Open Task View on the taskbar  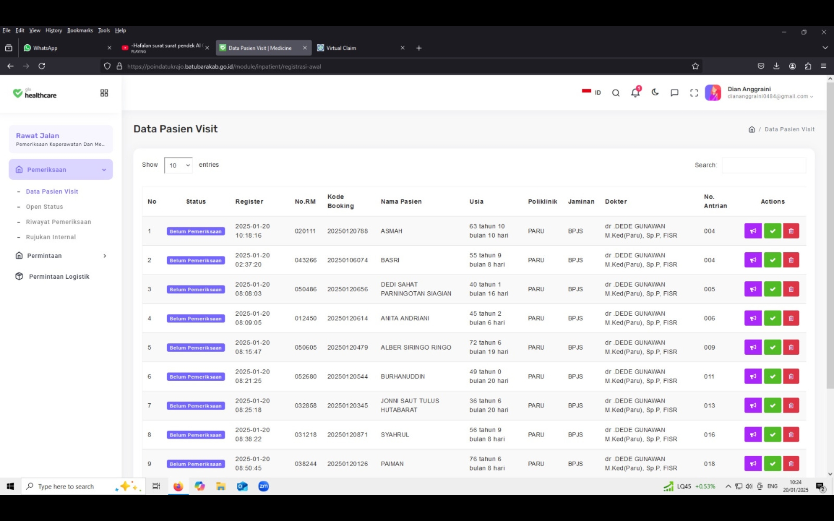point(156,486)
